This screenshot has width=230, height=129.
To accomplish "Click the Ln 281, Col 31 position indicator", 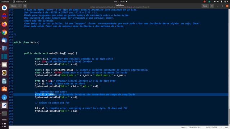I will pos(211,128).
